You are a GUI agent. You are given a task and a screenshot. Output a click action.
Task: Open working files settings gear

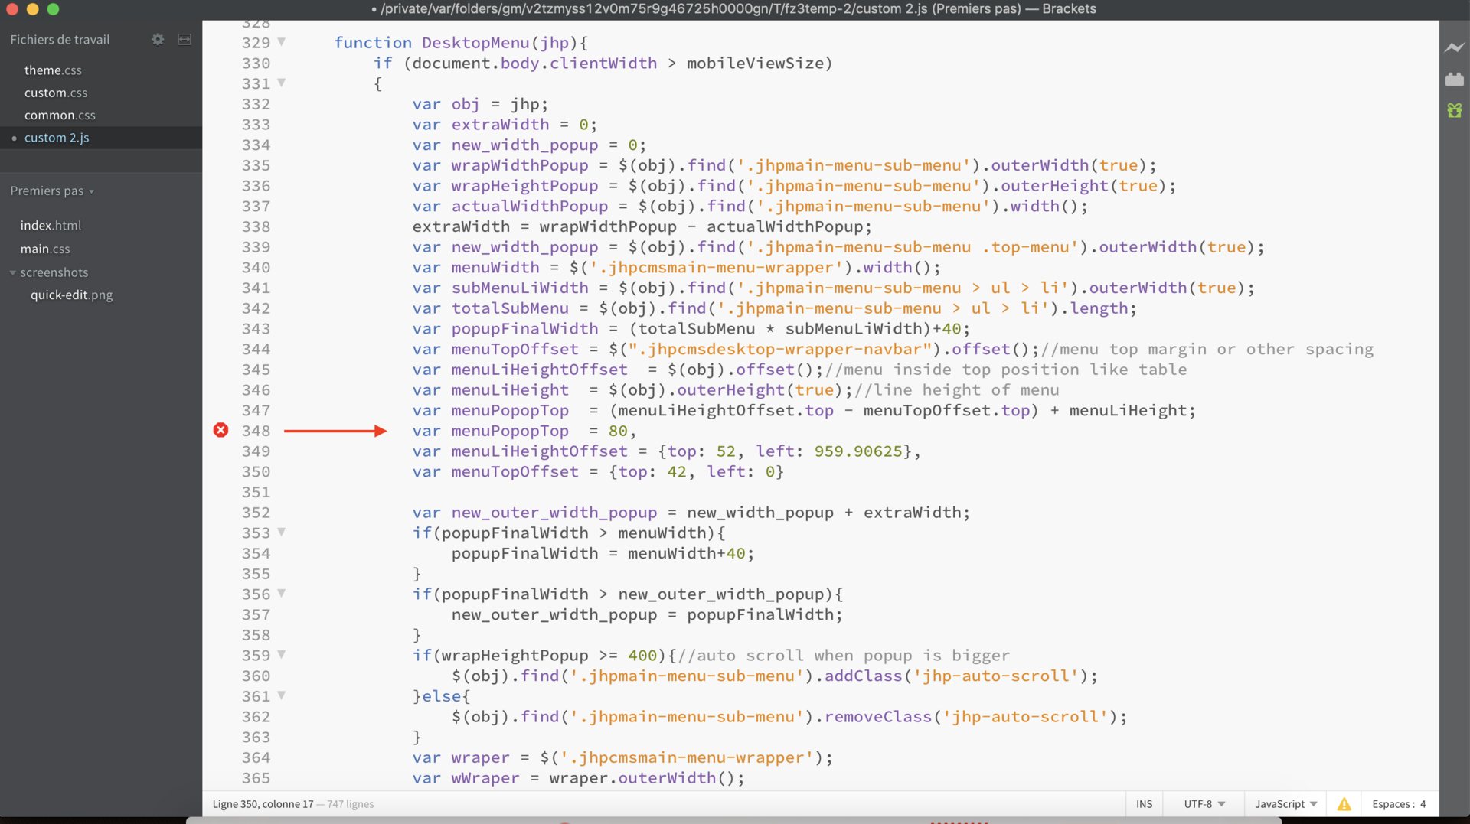tap(158, 39)
